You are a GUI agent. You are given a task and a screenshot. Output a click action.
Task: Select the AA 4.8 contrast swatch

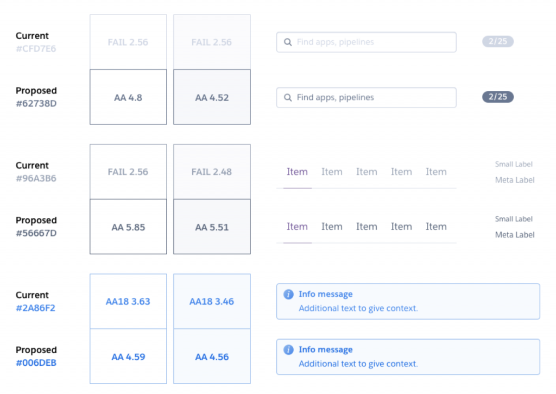coord(128,98)
